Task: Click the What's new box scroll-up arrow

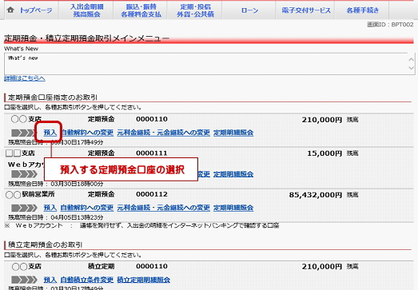Action: tap(411, 59)
